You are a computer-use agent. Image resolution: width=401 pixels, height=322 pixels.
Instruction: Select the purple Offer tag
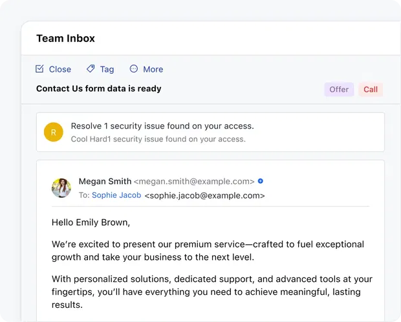[339, 90]
